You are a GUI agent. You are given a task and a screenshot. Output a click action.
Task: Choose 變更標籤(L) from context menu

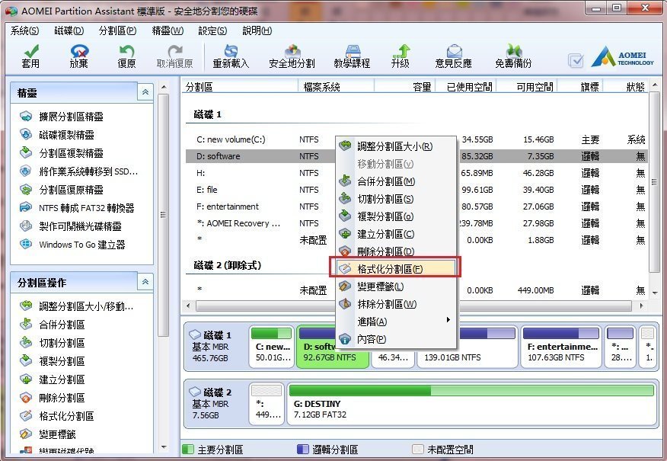(x=396, y=287)
